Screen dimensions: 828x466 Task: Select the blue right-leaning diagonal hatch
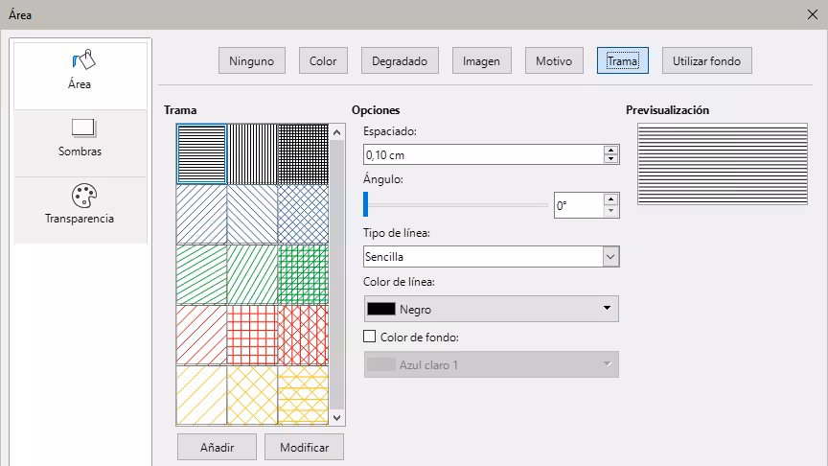(201, 215)
